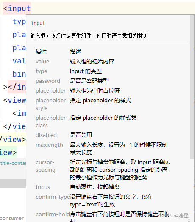This screenshot has height=222, width=195.
Task: Click the 'title-contai' breadcrumb item
Action: tap(13, 163)
